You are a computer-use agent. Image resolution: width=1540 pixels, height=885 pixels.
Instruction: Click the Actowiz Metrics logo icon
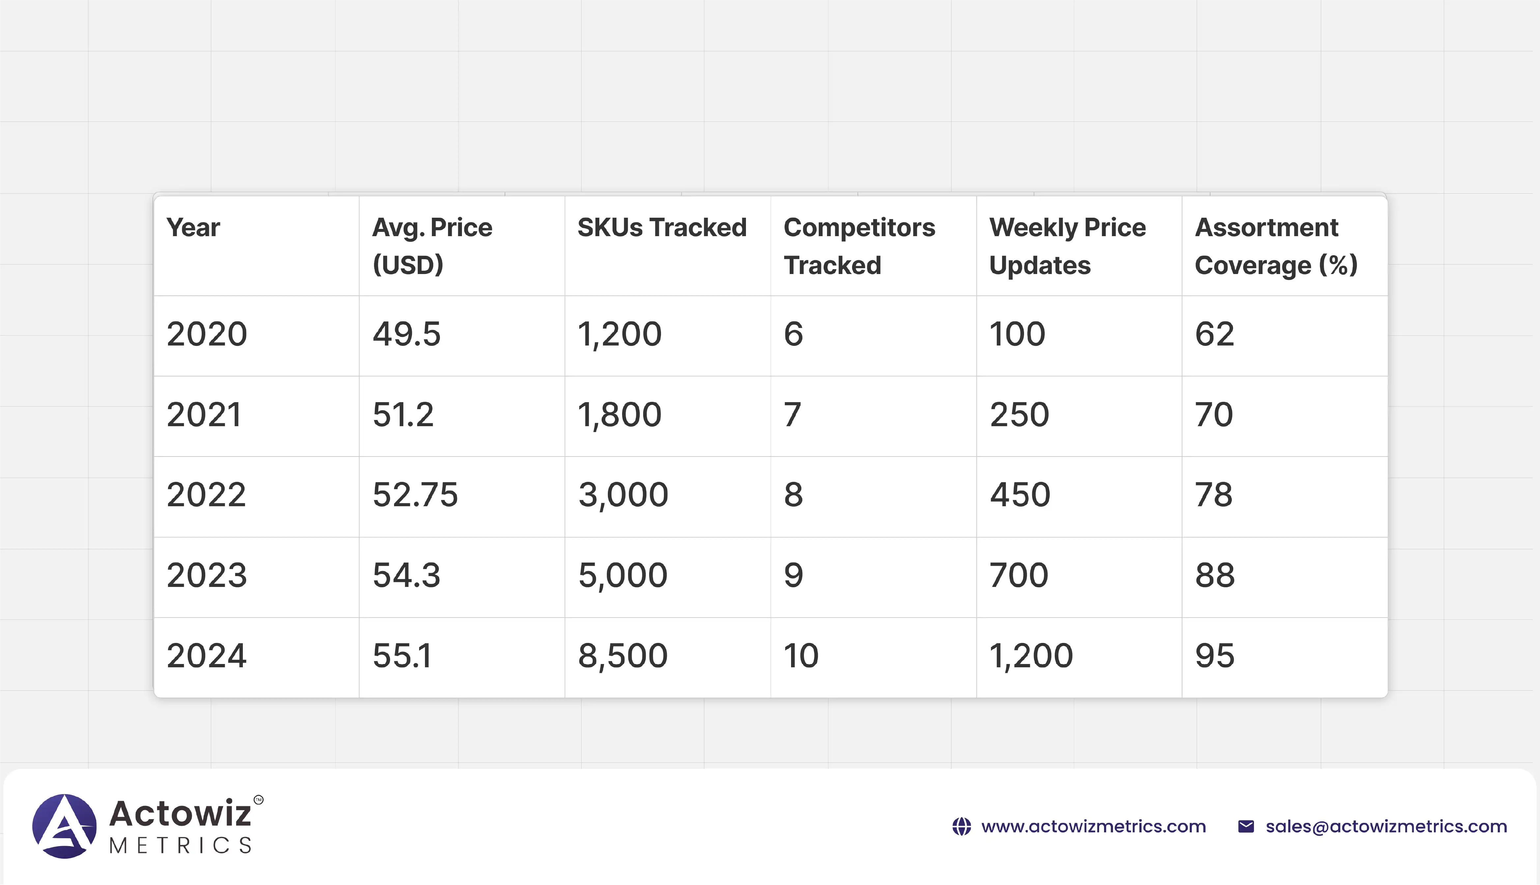(65, 826)
